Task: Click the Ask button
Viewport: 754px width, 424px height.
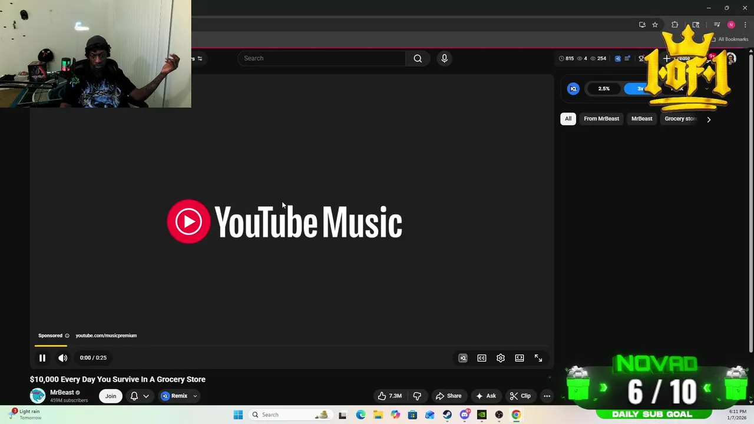Action: (x=486, y=396)
